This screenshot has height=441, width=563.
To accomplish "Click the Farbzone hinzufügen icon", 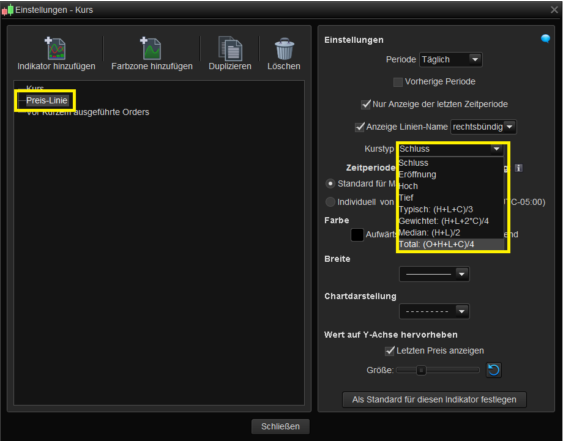I will coord(151,48).
